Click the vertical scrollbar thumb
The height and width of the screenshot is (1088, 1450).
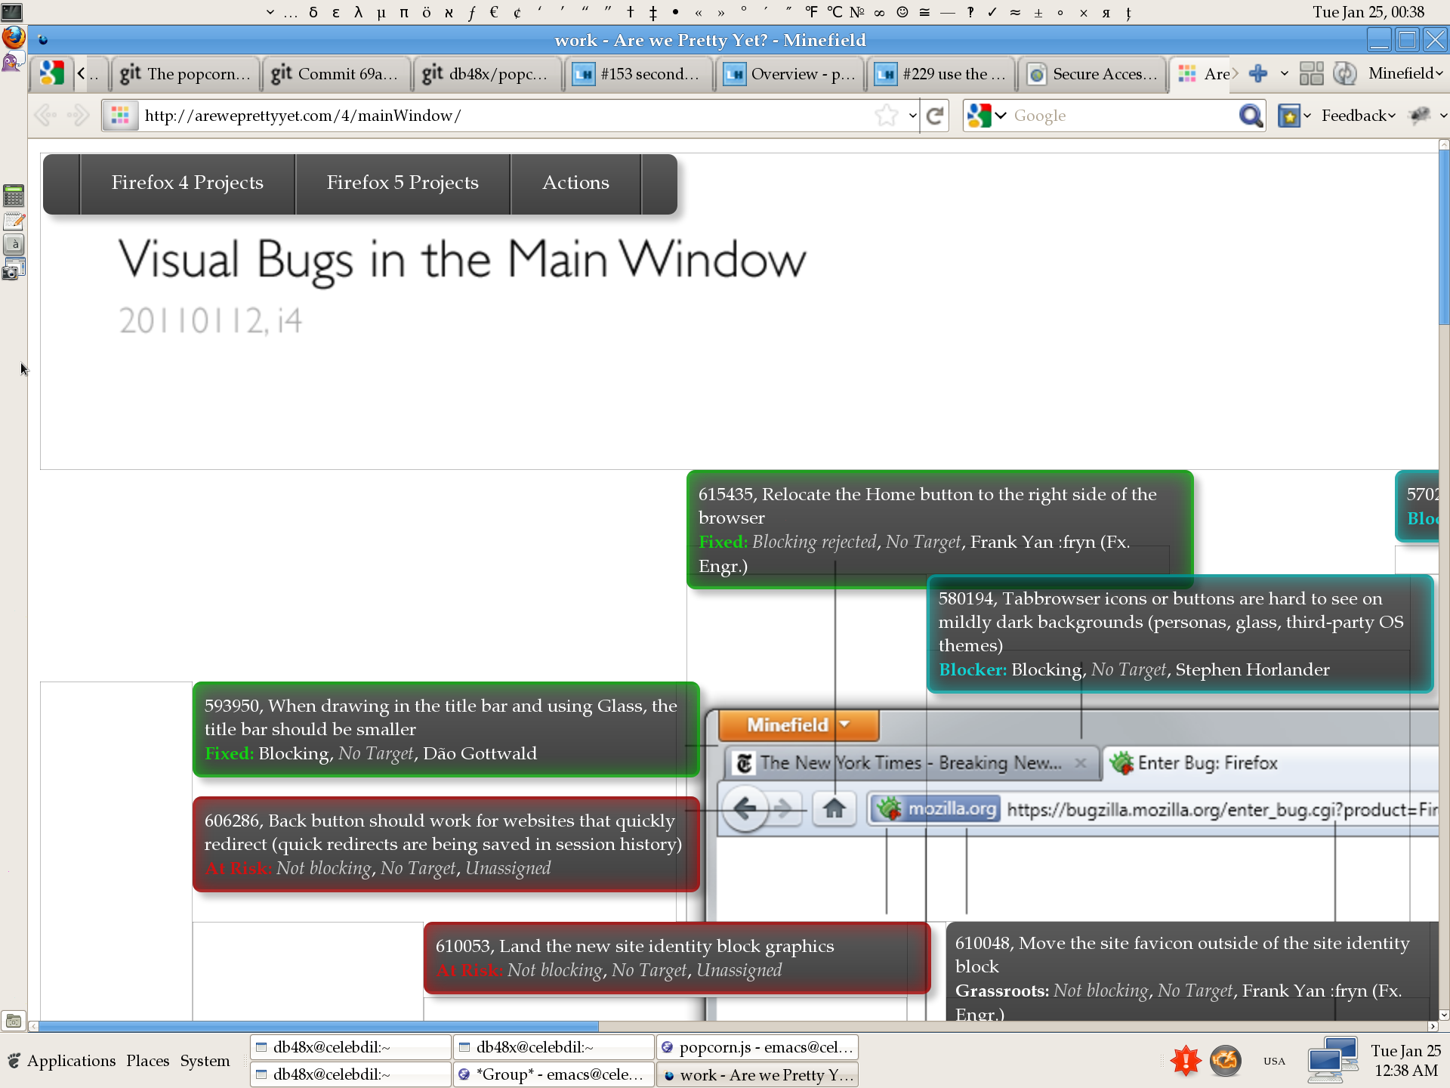1444,237
